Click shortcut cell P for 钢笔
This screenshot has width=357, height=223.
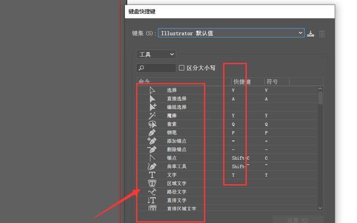point(233,133)
